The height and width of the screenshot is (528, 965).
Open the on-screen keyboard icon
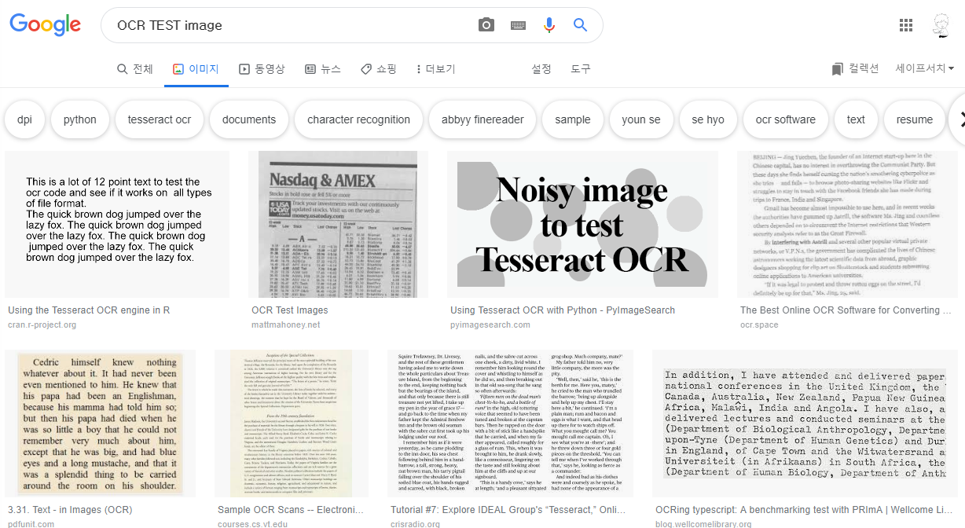click(518, 25)
